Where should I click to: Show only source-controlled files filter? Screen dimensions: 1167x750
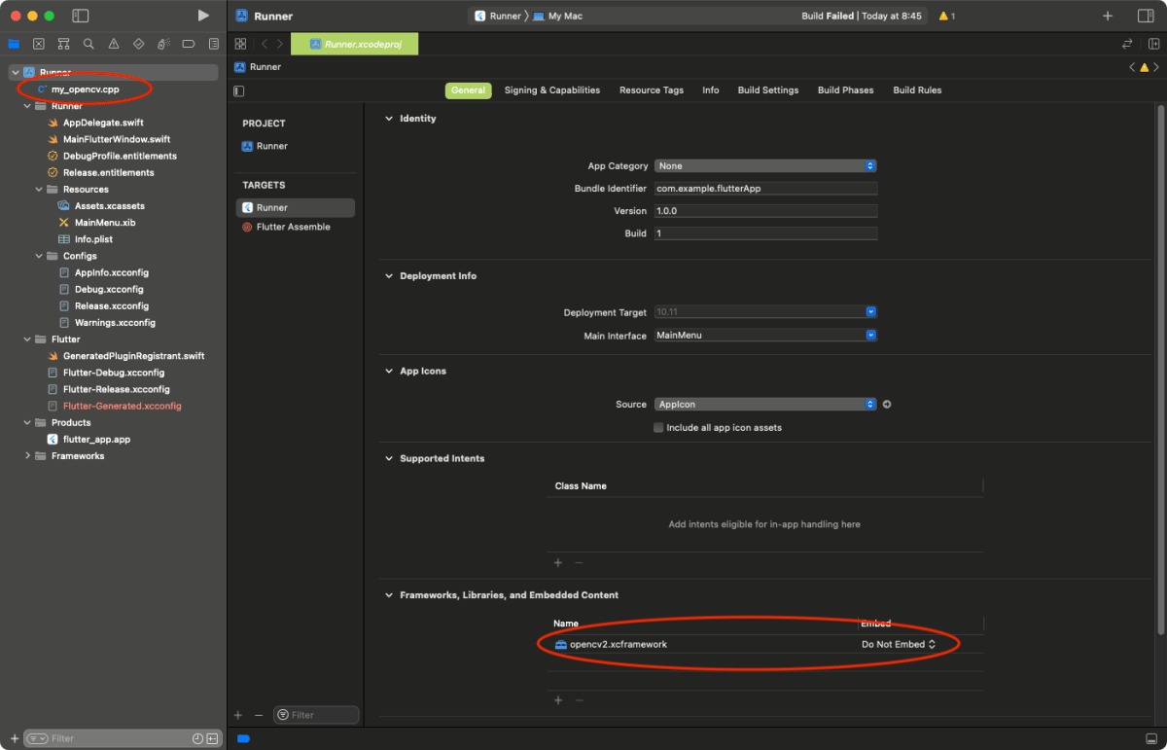point(212,738)
